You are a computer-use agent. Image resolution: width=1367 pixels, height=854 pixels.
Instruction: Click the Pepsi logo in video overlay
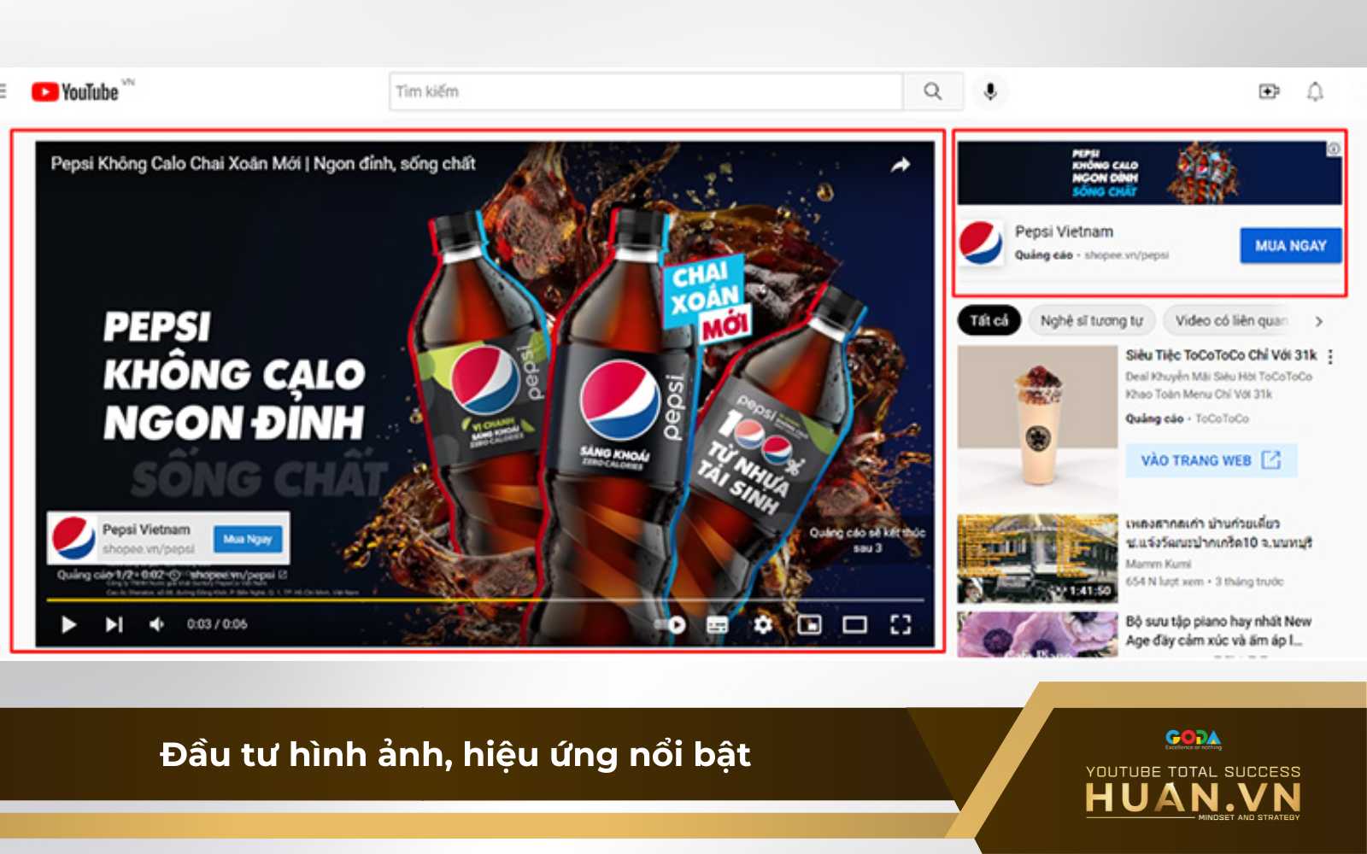(x=73, y=538)
